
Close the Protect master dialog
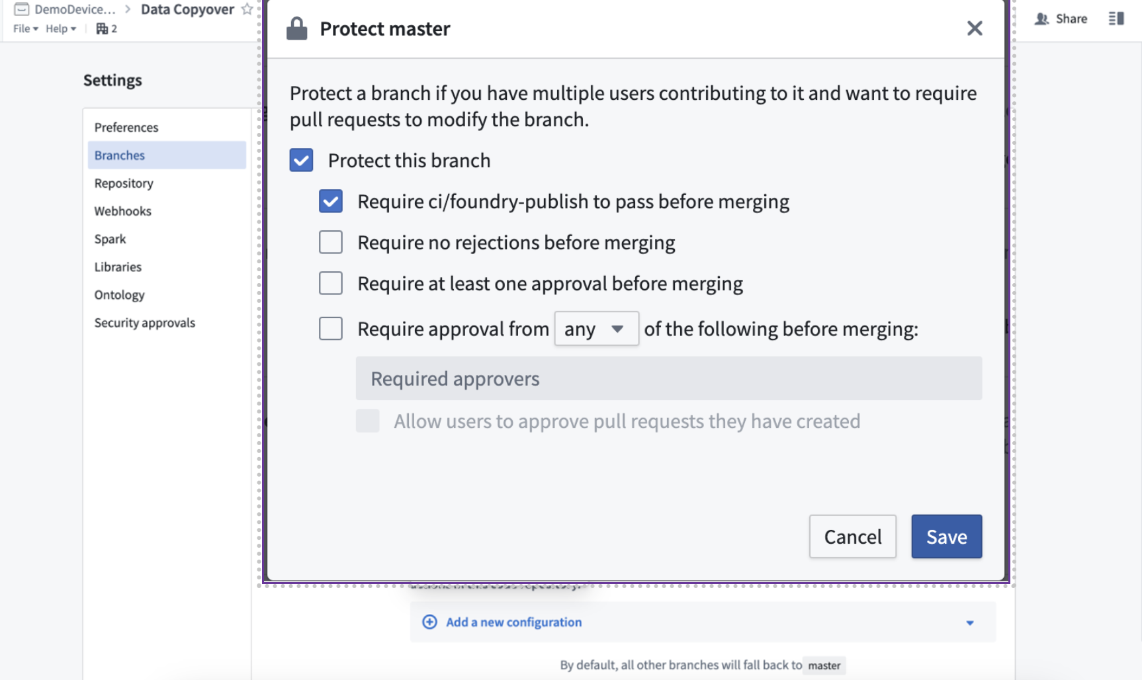point(974,28)
